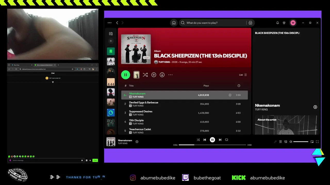Go back with the Spotify back arrow
This screenshot has height=185, width=330.
point(117,23)
